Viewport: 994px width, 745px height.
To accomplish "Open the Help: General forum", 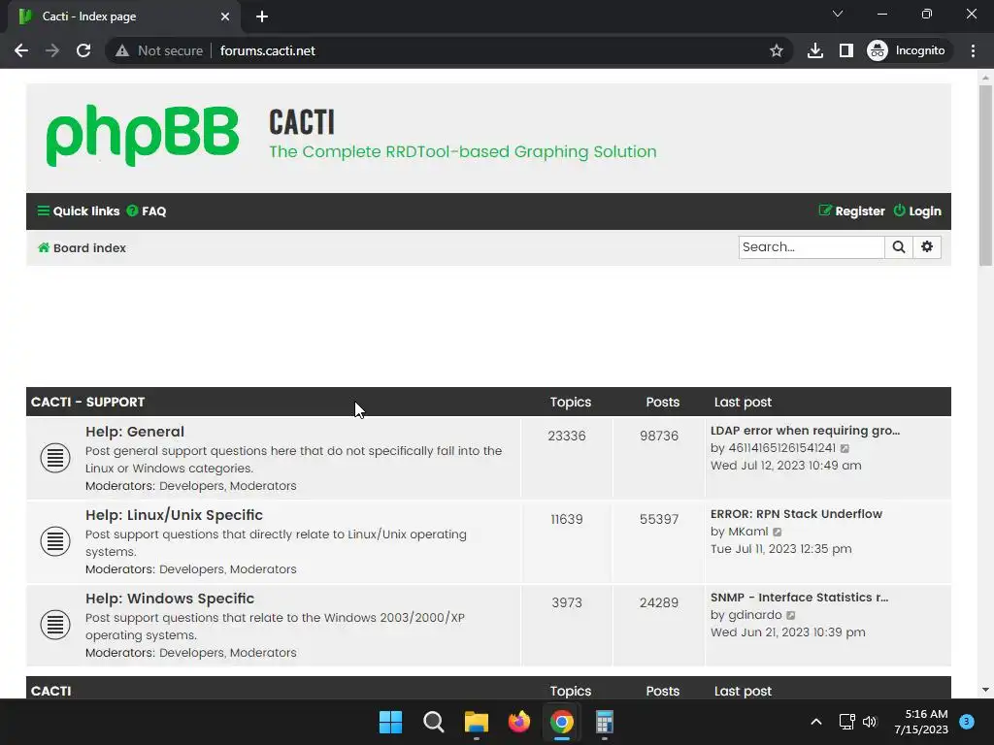I will tap(135, 432).
